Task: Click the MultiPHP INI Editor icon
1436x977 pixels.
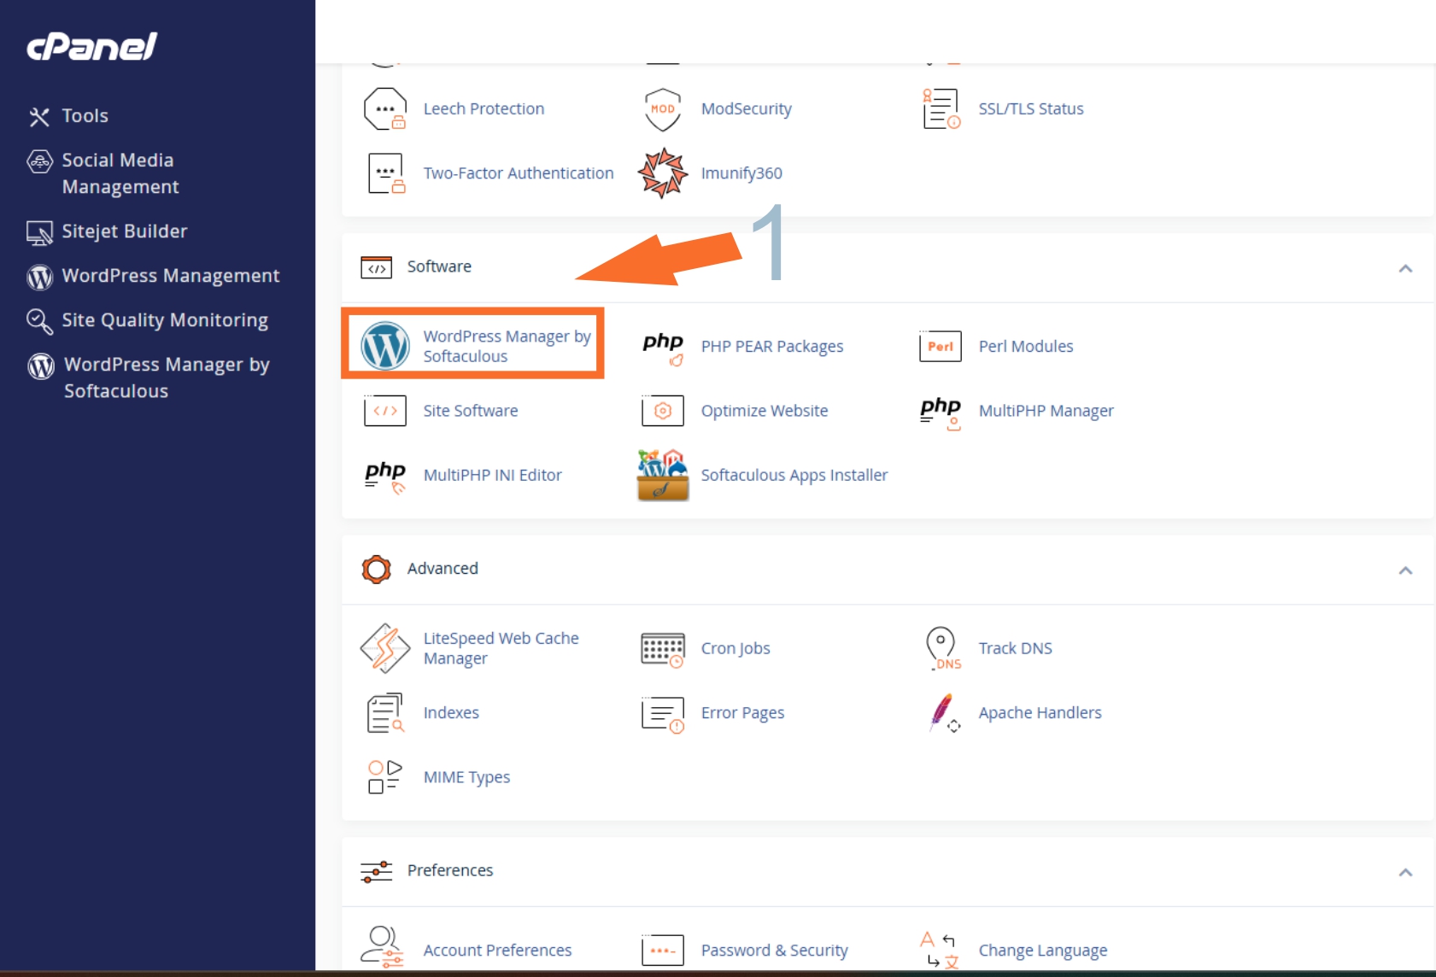Action: tap(385, 477)
